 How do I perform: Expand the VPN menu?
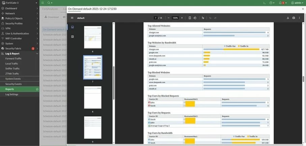20,28
